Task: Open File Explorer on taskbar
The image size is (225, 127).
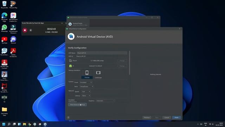Action: [25, 124]
